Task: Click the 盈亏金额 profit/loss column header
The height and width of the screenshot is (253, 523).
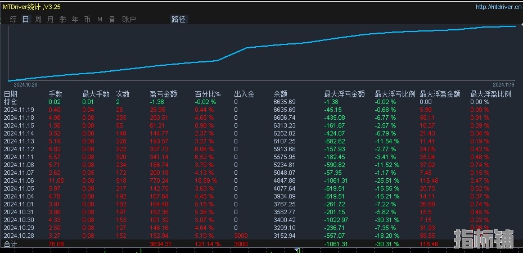Action: coord(163,94)
